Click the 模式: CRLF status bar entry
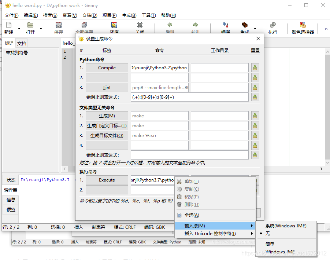The width and height of the screenshot is (330, 260). [x=125, y=227]
